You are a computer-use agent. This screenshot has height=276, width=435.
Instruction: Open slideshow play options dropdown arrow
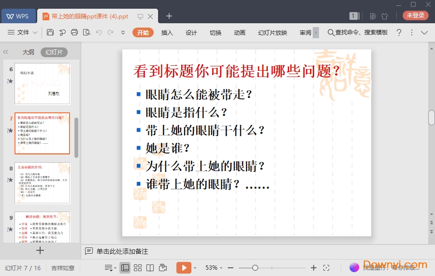[195, 268]
